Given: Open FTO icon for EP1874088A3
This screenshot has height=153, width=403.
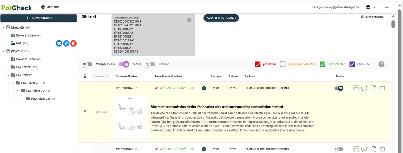Looking at the screenshot, I should coord(356,149).
